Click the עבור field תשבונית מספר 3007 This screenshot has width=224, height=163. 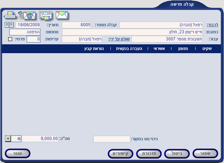tap(167, 39)
